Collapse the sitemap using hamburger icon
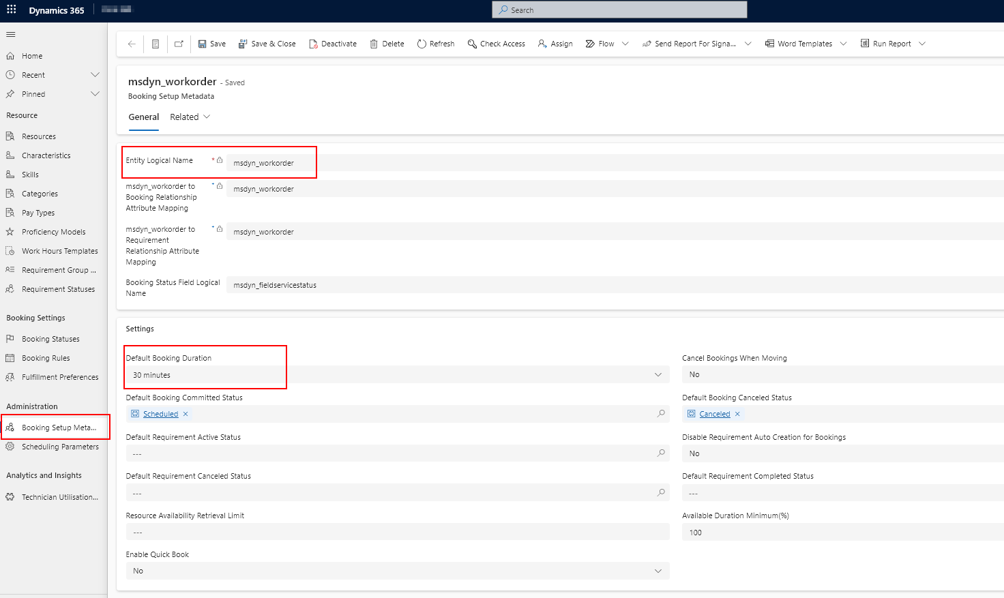 pyautogui.click(x=10, y=34)
